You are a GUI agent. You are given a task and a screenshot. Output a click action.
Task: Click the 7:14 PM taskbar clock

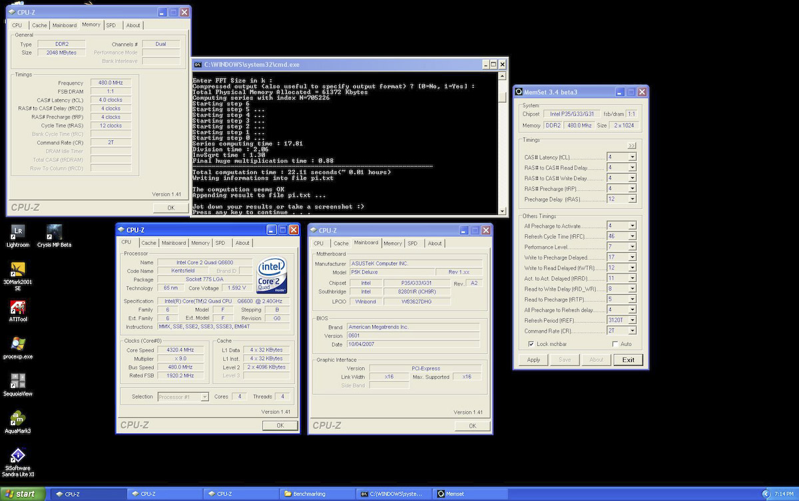784,494
